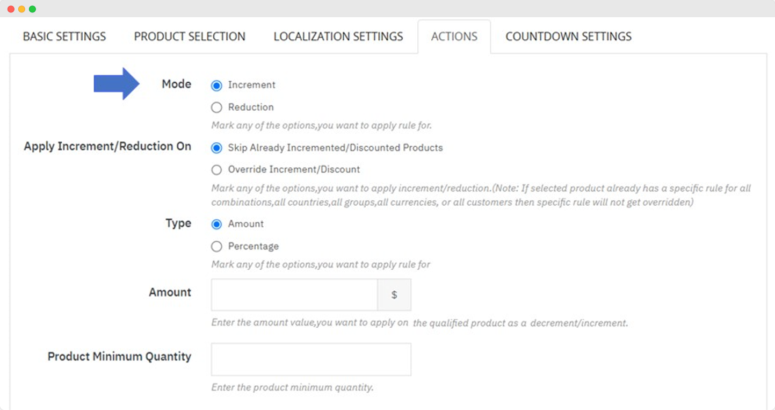This screenshot has height=410, width=775.
Task: Go to Localization Settings tab
Action: coord(338,37)
